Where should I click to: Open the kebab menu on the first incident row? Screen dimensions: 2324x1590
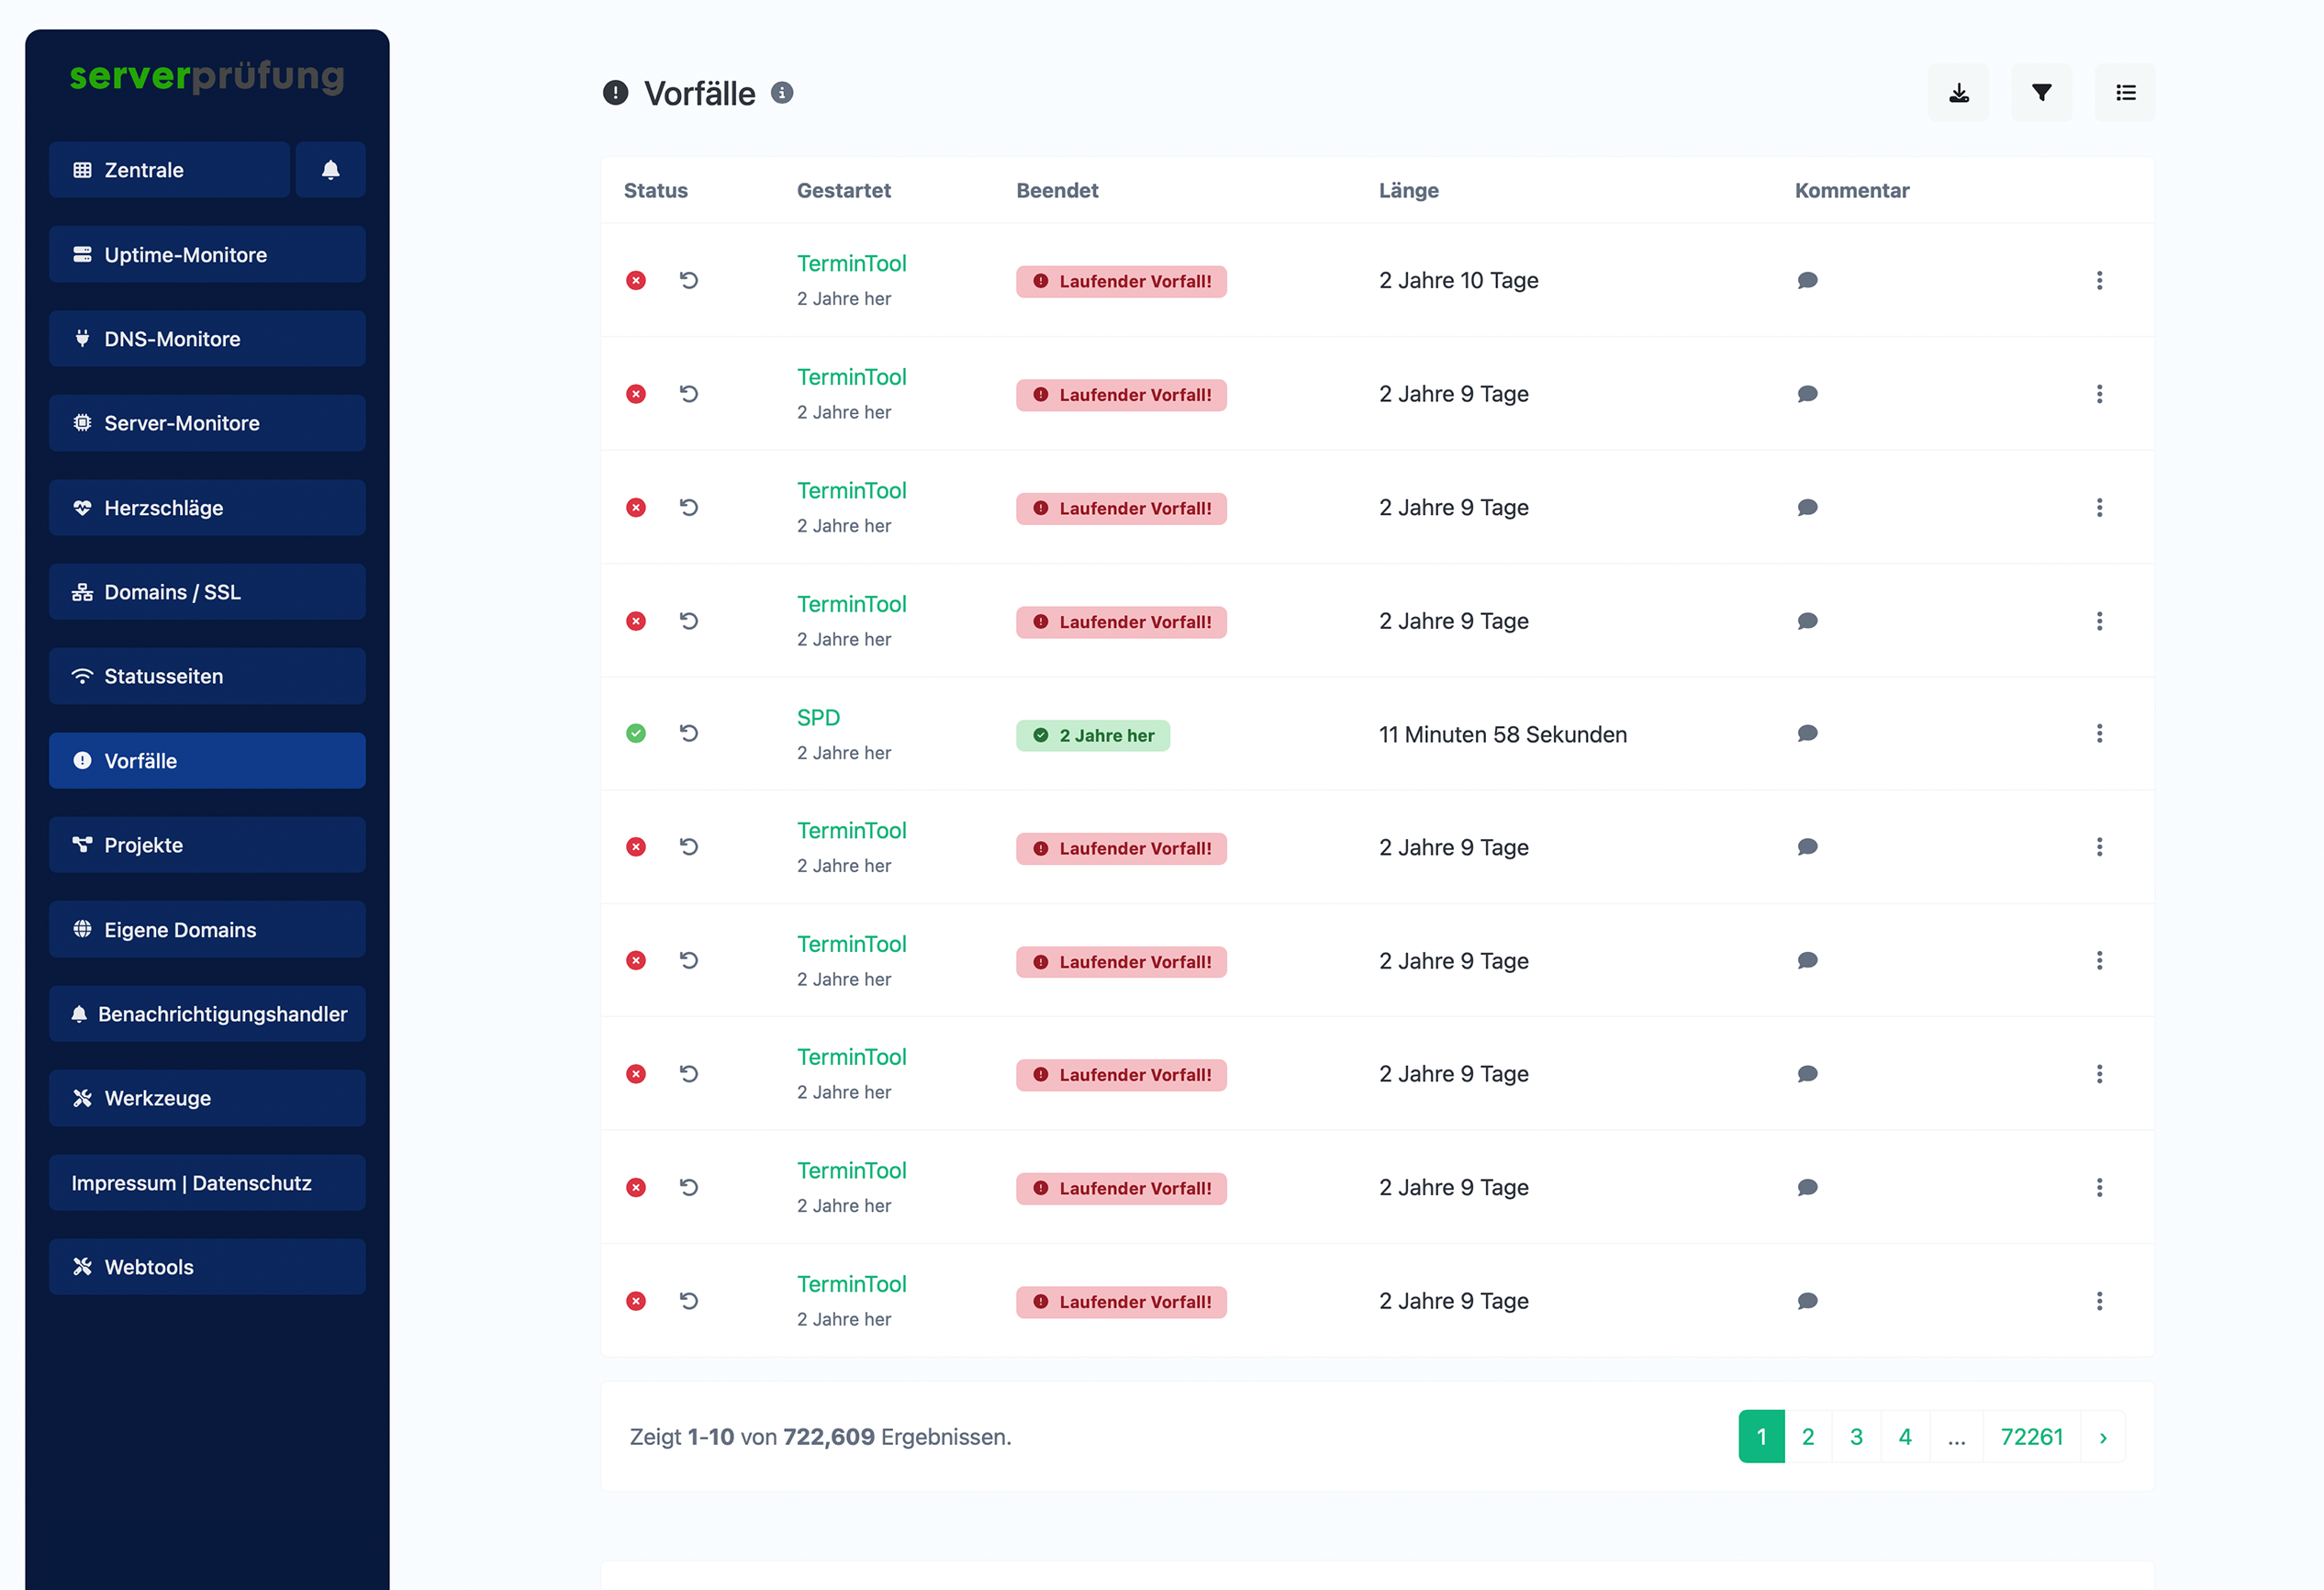2100,280
